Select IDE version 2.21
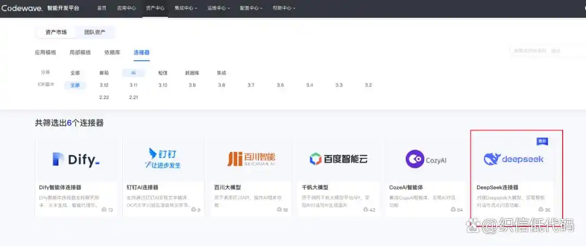586x246 pixels. [133, 97]
